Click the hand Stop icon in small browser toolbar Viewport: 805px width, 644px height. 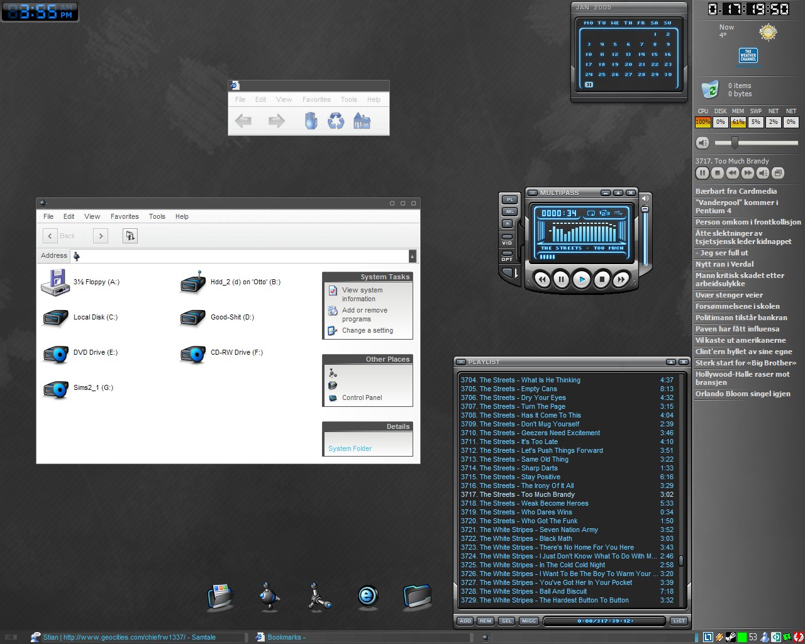coord(311,121)
